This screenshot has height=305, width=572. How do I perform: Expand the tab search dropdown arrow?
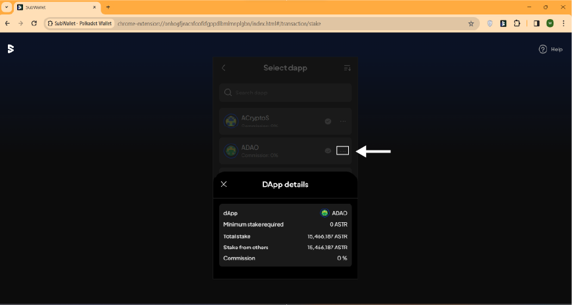point(7,7)
